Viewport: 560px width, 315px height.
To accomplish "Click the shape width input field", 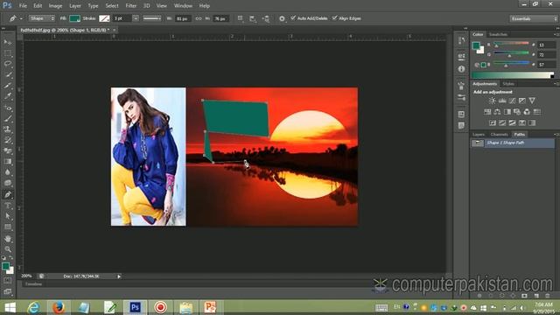I will point(182,18).
